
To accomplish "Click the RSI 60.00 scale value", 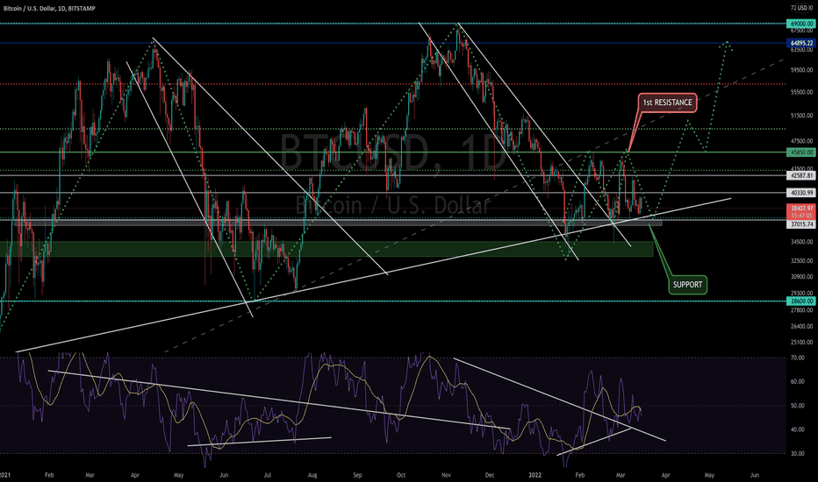I will point(797,381).
